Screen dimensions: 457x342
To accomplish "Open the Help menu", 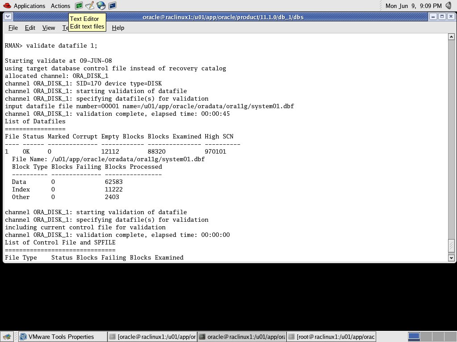I will (118, 28).
